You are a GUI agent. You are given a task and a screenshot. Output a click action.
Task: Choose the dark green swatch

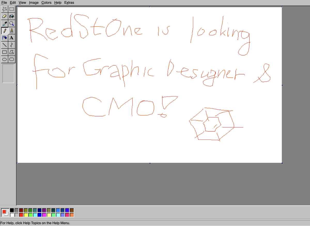30,210
